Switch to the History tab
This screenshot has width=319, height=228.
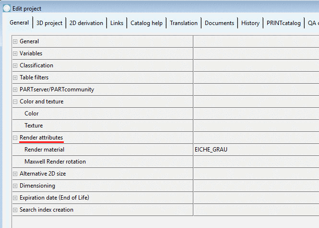[x=250, y=23]
